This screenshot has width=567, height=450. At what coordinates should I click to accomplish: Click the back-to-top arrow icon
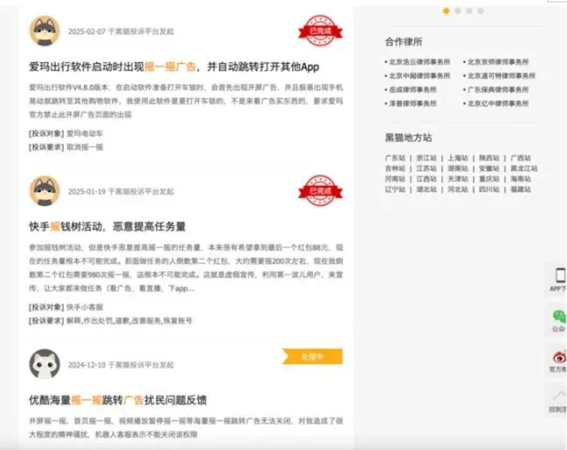tap(560, 396)
